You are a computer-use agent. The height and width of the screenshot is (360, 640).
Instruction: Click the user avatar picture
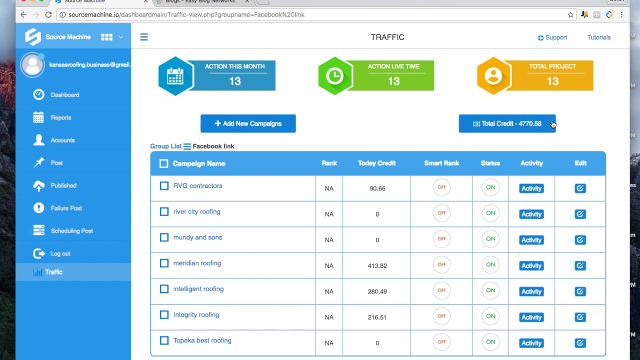click(x=32, y=65)
